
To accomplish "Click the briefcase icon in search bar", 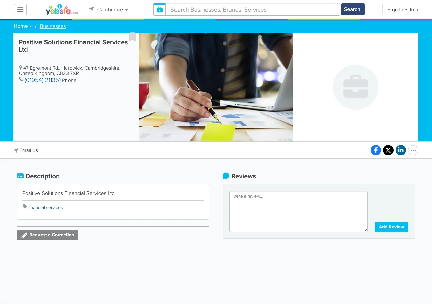I will 159,9.
